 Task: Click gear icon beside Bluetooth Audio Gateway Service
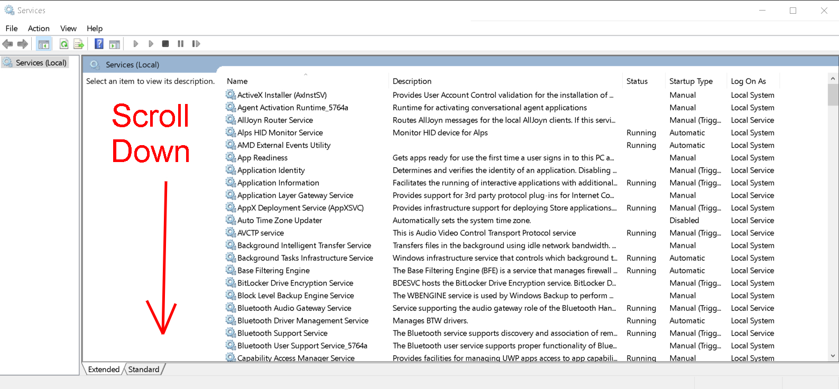231,308
